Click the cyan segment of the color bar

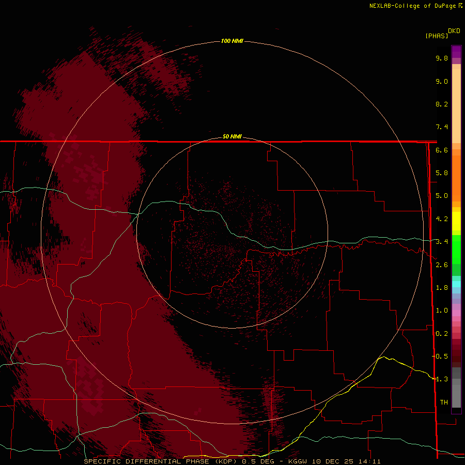(456, 284)
